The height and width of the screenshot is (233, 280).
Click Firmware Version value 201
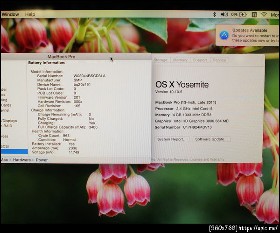pos(77,97)
